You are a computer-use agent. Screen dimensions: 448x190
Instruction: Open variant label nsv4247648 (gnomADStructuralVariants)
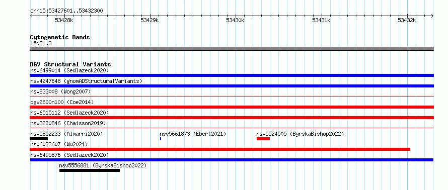tap(86, 81)
